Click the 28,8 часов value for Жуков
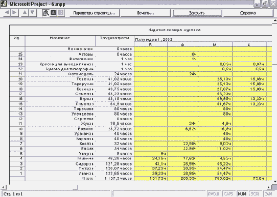This screenshot has width=277, height=197. click(x=121, y=124)
